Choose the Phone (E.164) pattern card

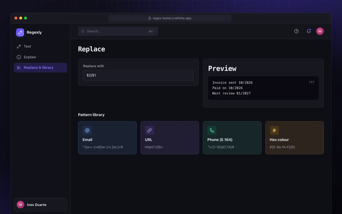click(x=232, y=138)
